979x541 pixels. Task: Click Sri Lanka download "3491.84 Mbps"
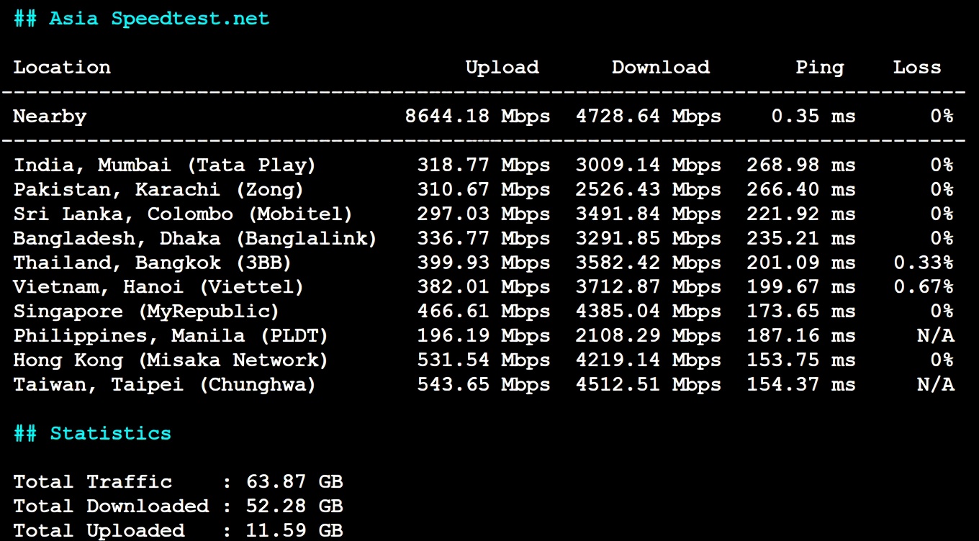(x=649, y=214)
